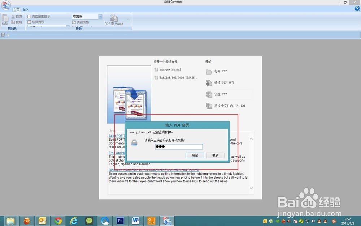361x226 pixels.
Task: Open the blue cloud browser taskbar icon
Action: tap(105, 221)
